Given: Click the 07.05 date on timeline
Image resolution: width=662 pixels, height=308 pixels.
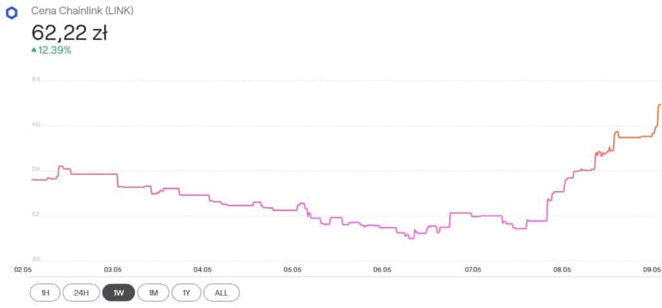Looking at the screenshot, I should [x=472, y=269].
